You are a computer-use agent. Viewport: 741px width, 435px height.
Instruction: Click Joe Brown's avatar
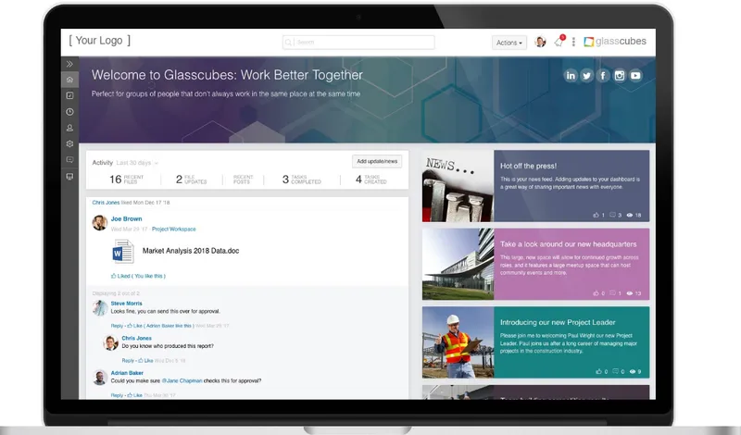[100, 222]
